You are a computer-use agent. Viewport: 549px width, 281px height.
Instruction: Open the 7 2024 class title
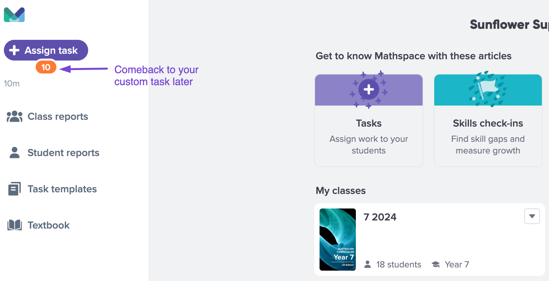coord(380,217)
